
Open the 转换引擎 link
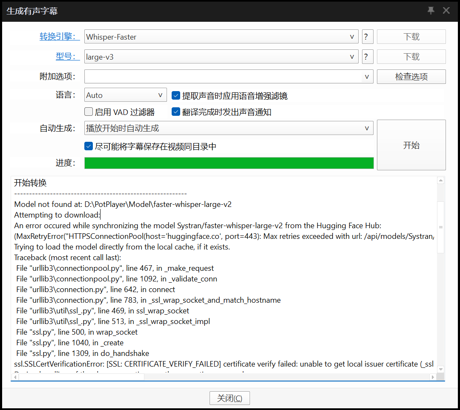(x=60, y=37)
